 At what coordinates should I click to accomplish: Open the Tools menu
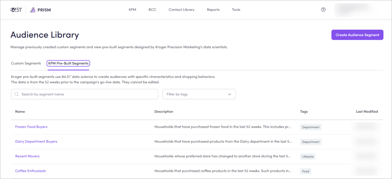[x=236, y=10]
